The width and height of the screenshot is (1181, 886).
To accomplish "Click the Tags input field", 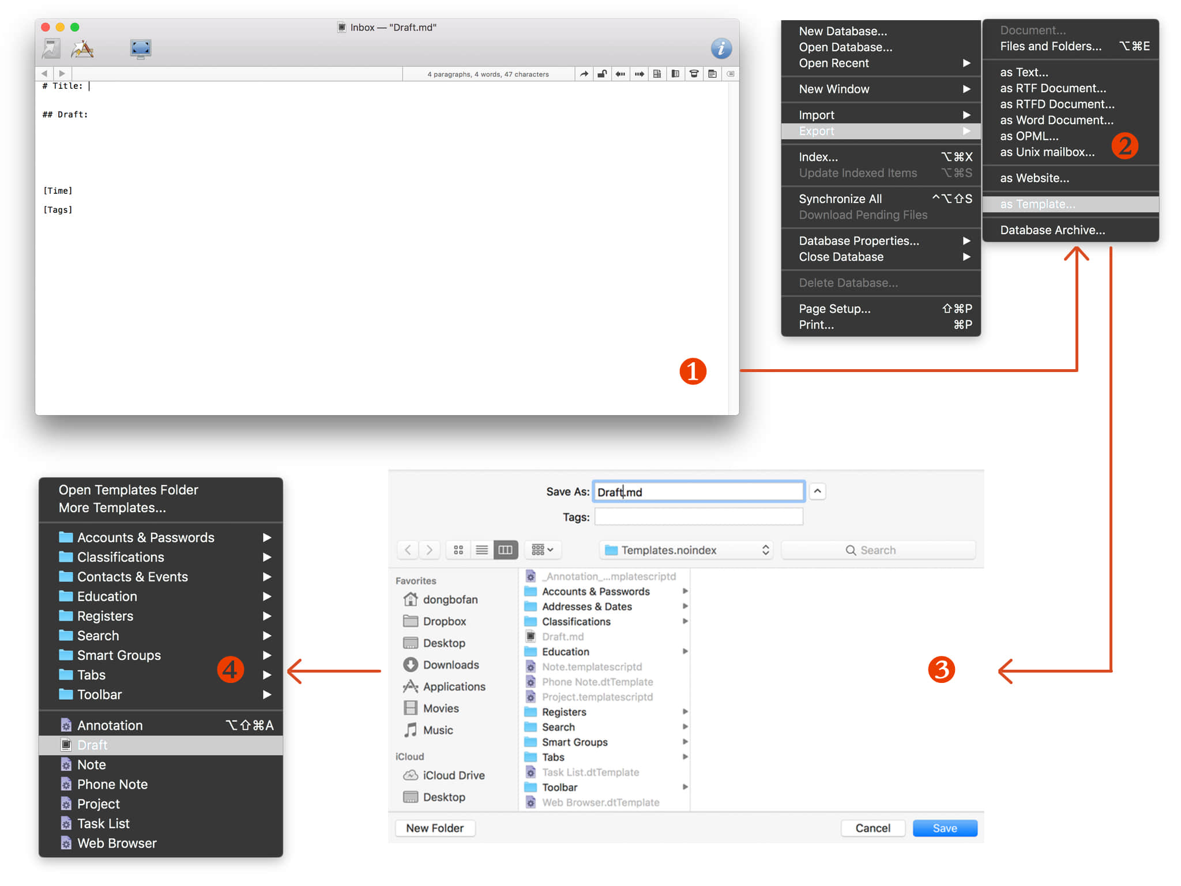I will [x=698, y=516].
